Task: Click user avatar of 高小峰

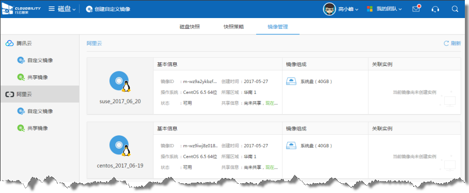Action: 330,9
